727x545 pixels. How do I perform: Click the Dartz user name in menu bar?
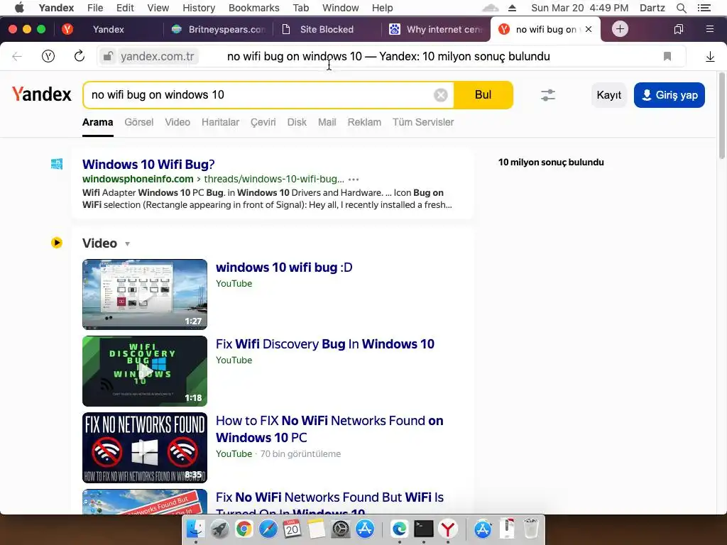coord(652,8)
